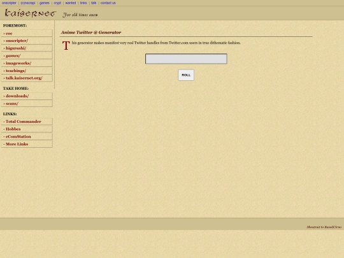
Task: Open the games/ sidebar link
Action: click(27, 55)
